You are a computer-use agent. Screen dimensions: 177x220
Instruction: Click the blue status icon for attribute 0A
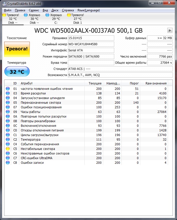click(8, 117)
